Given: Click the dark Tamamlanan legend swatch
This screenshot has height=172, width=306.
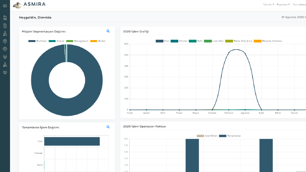Looking at the screenshot, I should 223,136.
